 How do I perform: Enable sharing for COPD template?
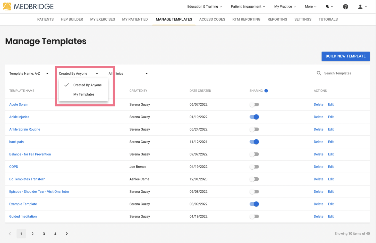254,167
